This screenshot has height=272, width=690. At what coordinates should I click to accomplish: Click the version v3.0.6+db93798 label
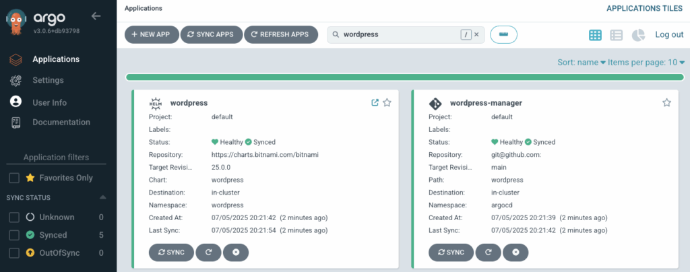tap(57, 31)
